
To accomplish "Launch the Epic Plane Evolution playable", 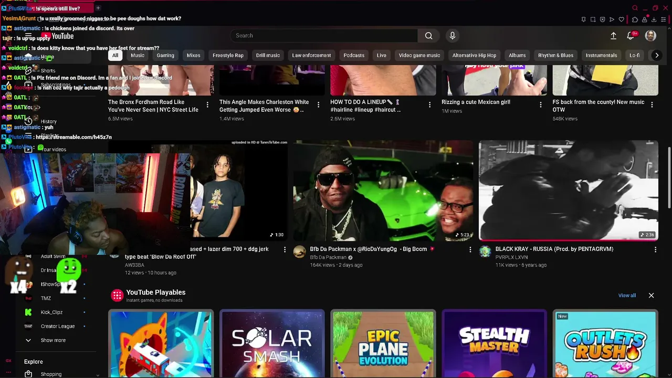I will tap(383, 344).
